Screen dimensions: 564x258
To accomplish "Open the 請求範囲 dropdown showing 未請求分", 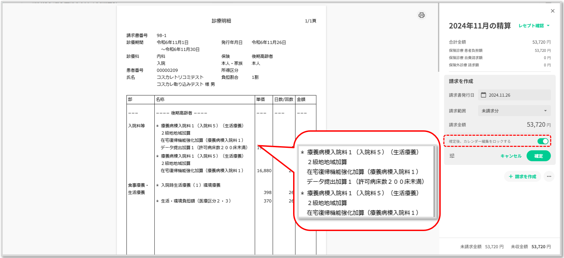I will click(x=514, y=111).
